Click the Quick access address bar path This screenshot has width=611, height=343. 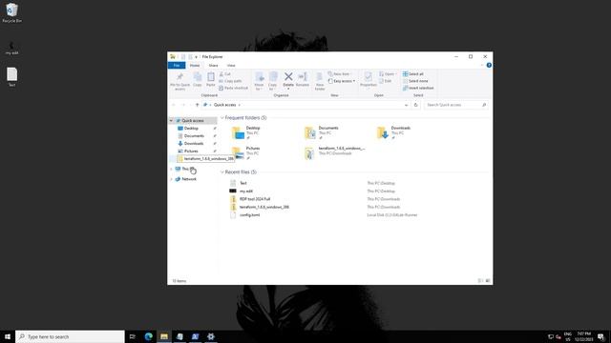tap(225, 105)
